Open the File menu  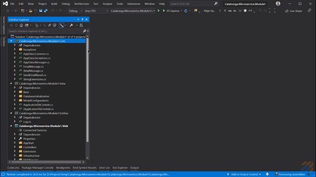pos(12,4)
